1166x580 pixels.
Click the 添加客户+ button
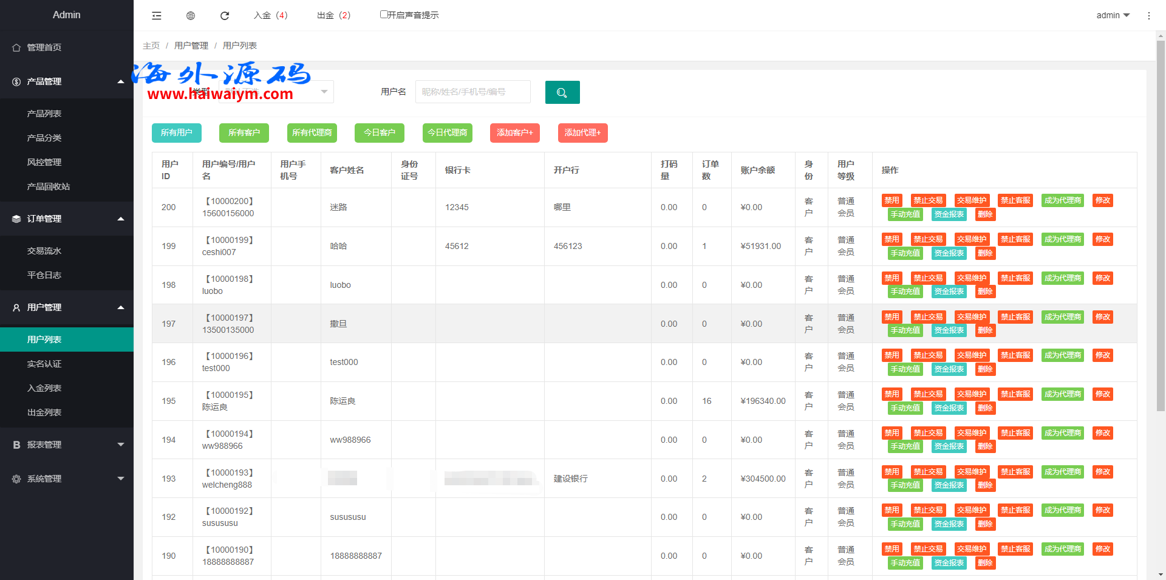(514, 132)
